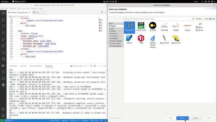
Task: Select the Apache Calcite Avatica driver
Action: coord(153,41)
